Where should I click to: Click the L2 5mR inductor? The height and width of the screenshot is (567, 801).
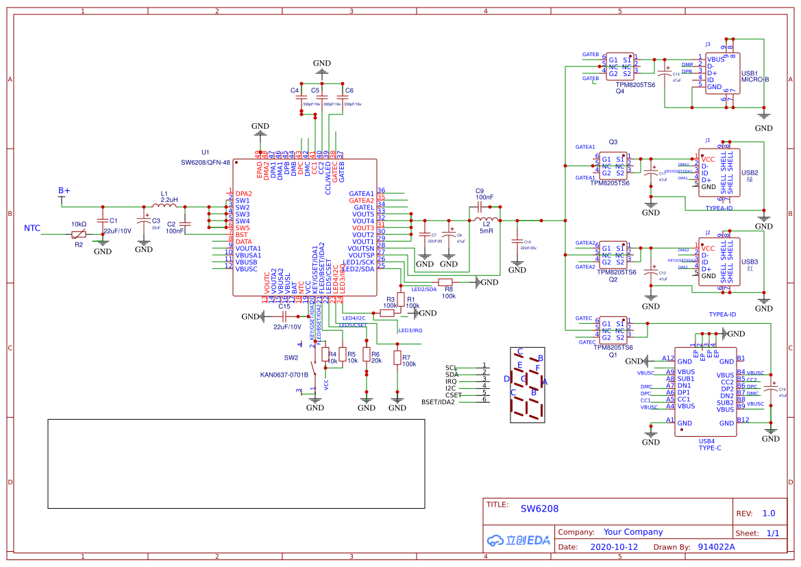pyautogui.click(x=486, y=220)
